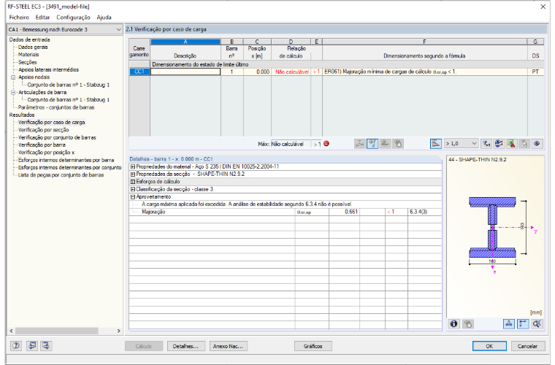
Task: Click the Detalhes... button
Action: click(x=185, y=346)
